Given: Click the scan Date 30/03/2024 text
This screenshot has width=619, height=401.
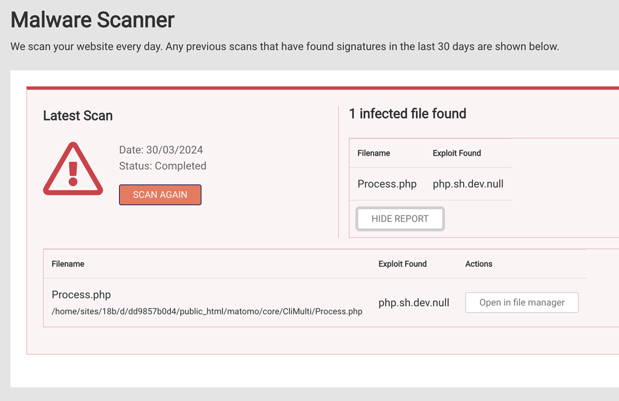Looking at the screenshot, I should click(161, 150).
